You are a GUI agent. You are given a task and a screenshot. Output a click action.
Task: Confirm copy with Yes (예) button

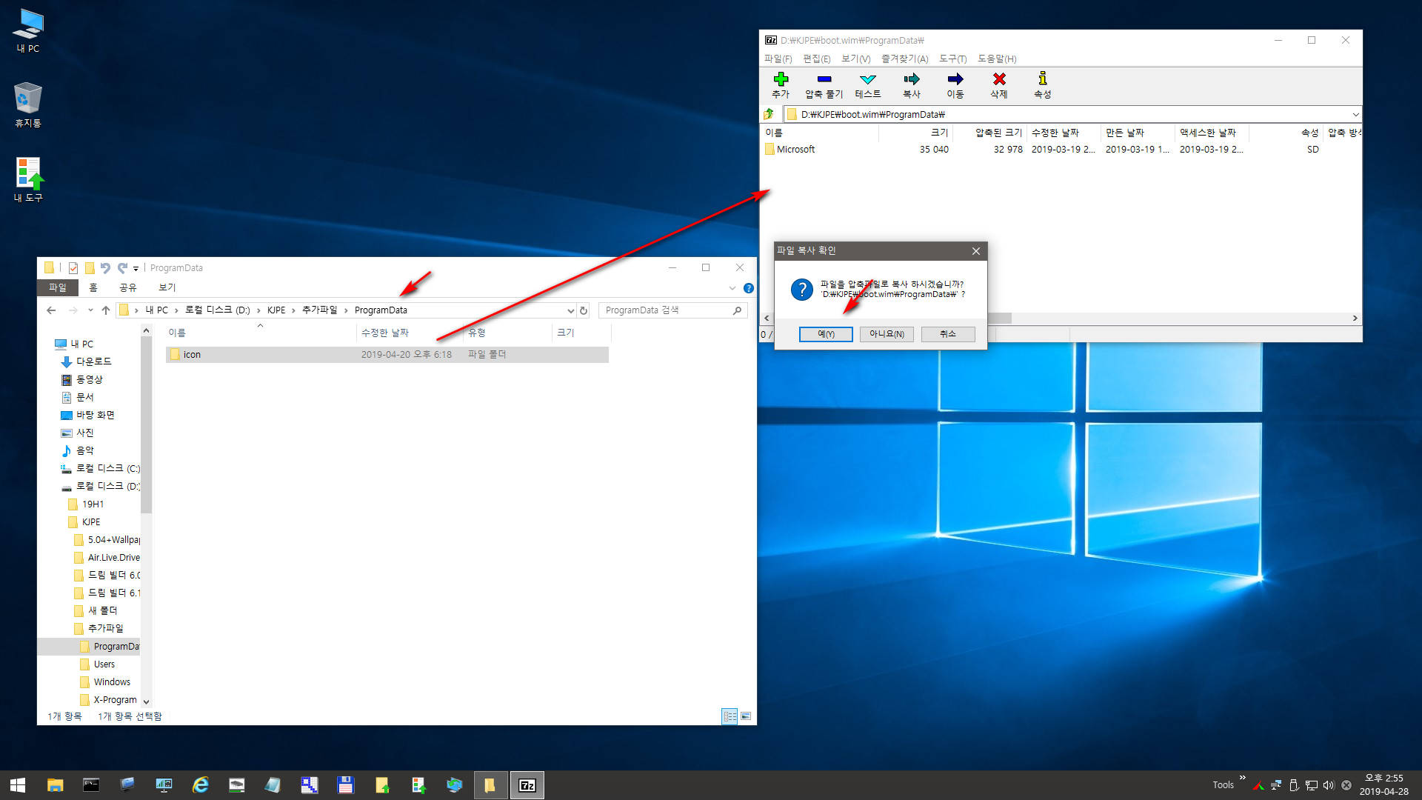[x=826, y=334]
